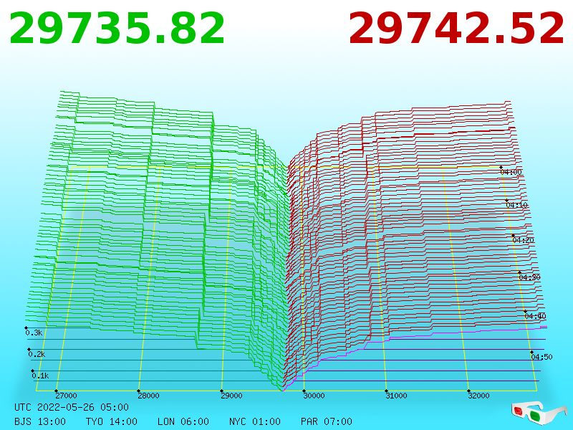Click the TYO 14:00 time

pos(112,421)
